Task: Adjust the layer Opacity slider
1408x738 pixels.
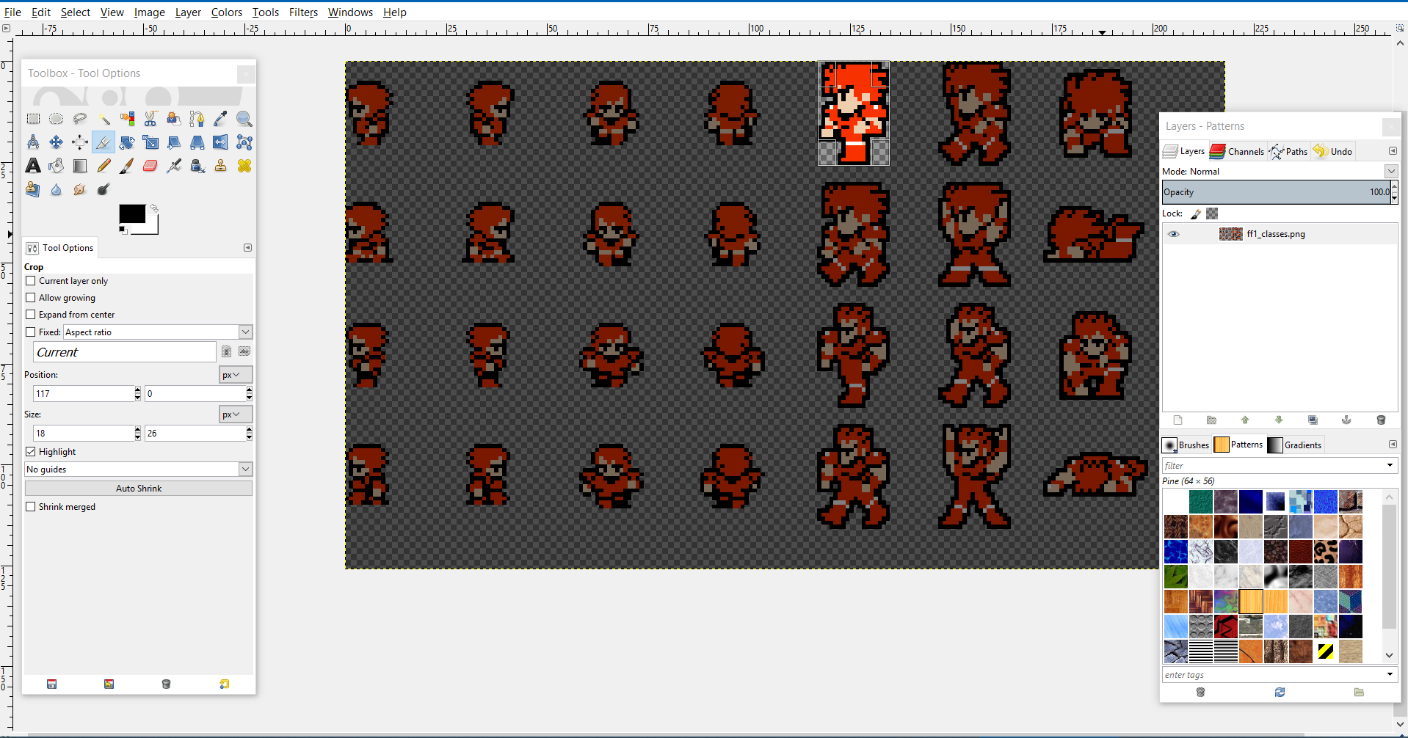Action: (x=1276, y=192)
